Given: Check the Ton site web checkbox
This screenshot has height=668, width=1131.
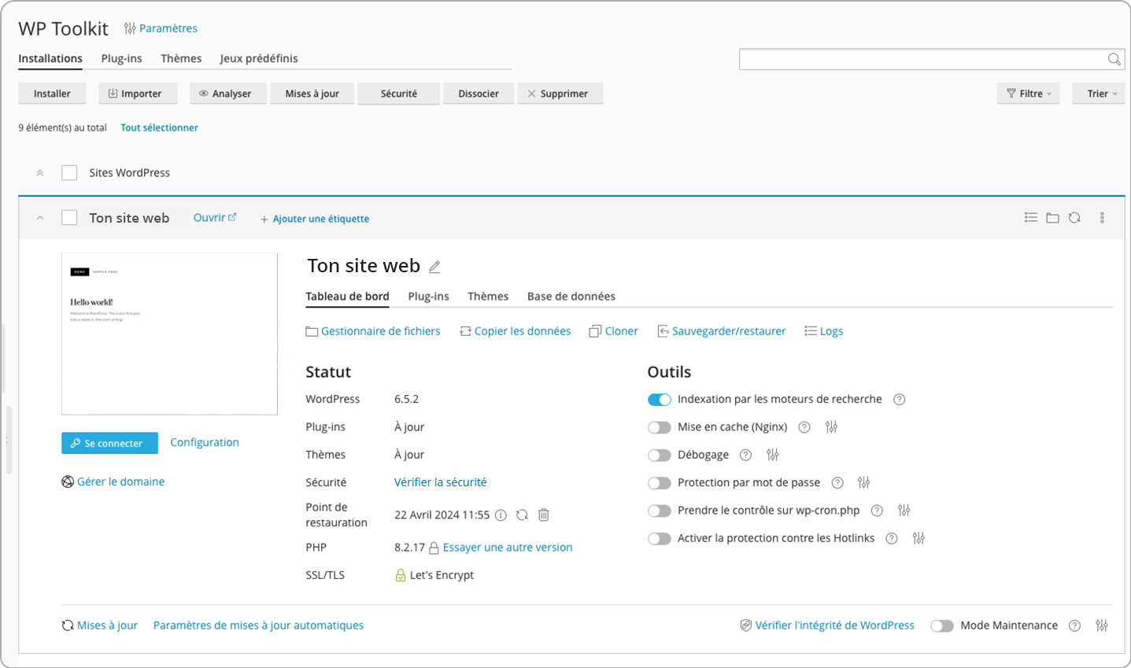Looking at the screenshot, I should [69, 218].
